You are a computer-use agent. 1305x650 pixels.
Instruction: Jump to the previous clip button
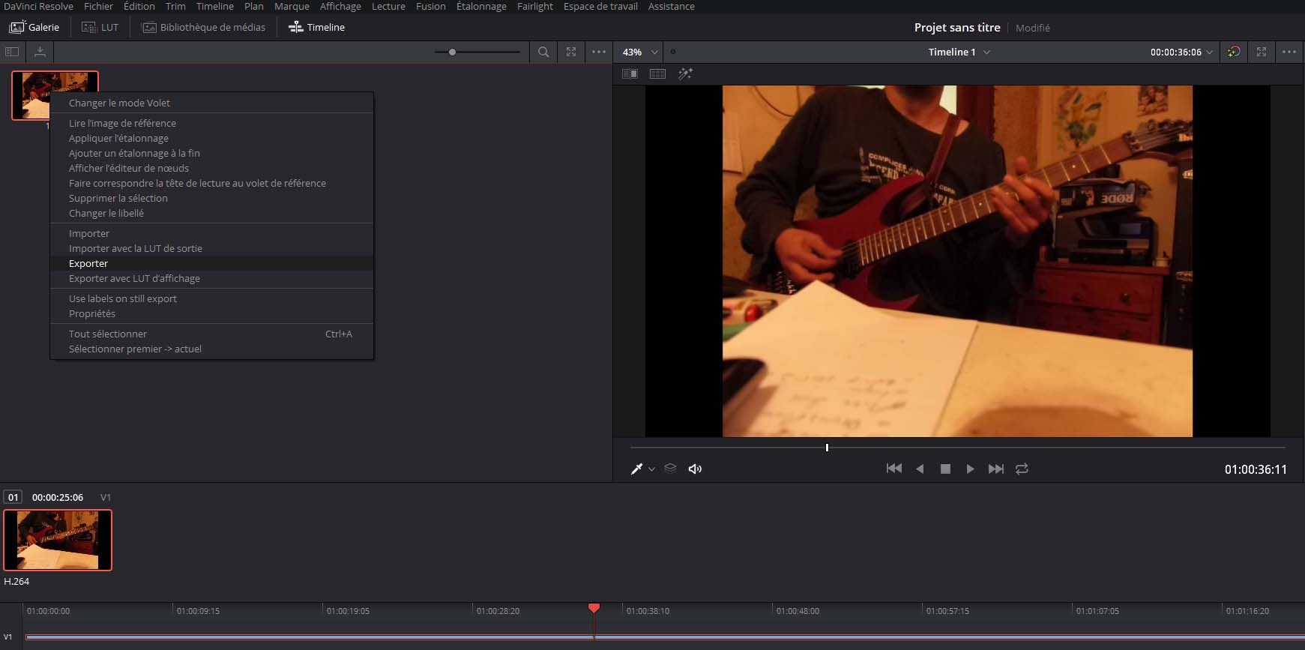893,469
